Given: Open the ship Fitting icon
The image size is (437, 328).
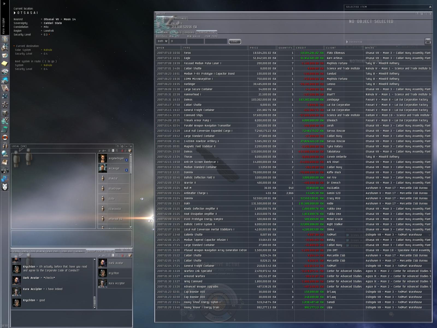Looking at the screenshot, I should [5, 72].
